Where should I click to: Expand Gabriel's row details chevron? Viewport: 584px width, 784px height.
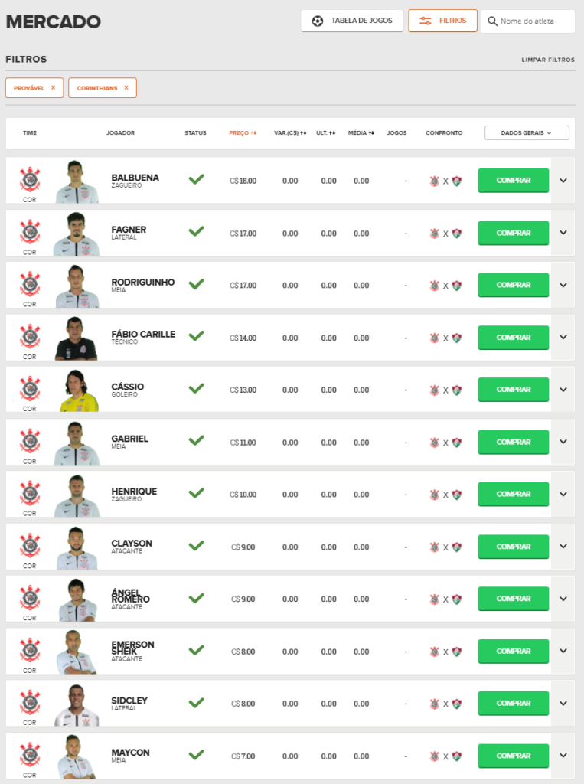pos(563,442)
